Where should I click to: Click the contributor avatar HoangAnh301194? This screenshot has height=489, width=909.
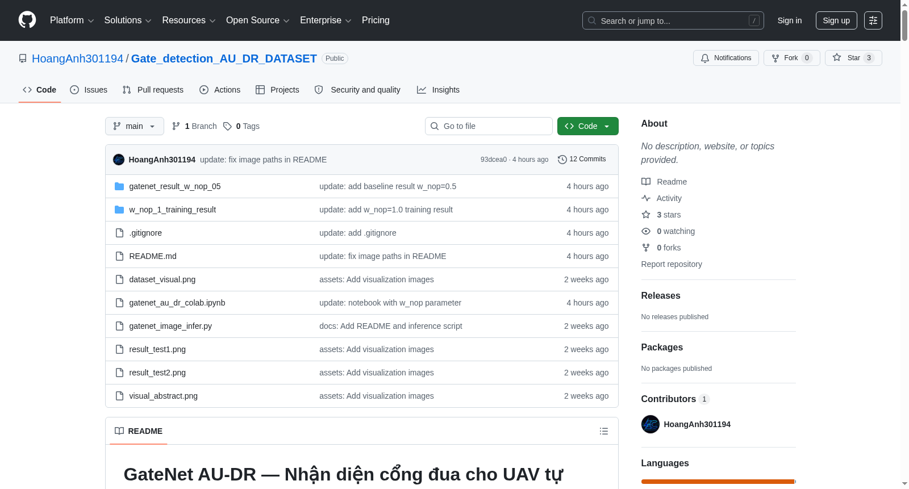coord(651,424)
